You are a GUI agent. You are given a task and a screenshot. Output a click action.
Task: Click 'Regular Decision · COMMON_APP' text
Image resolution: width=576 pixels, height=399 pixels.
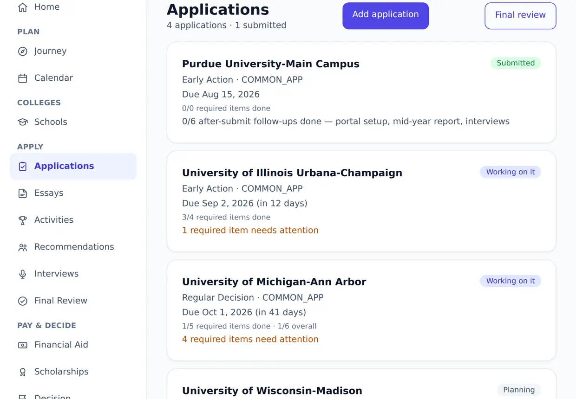point(253,298)
